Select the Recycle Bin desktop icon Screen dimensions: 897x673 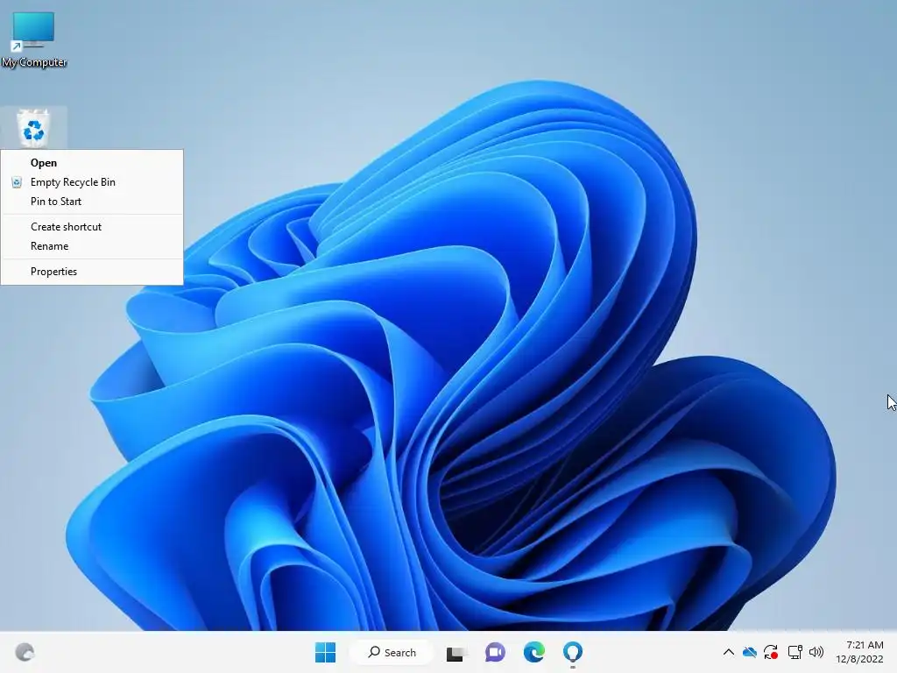[x=34, y=128]
